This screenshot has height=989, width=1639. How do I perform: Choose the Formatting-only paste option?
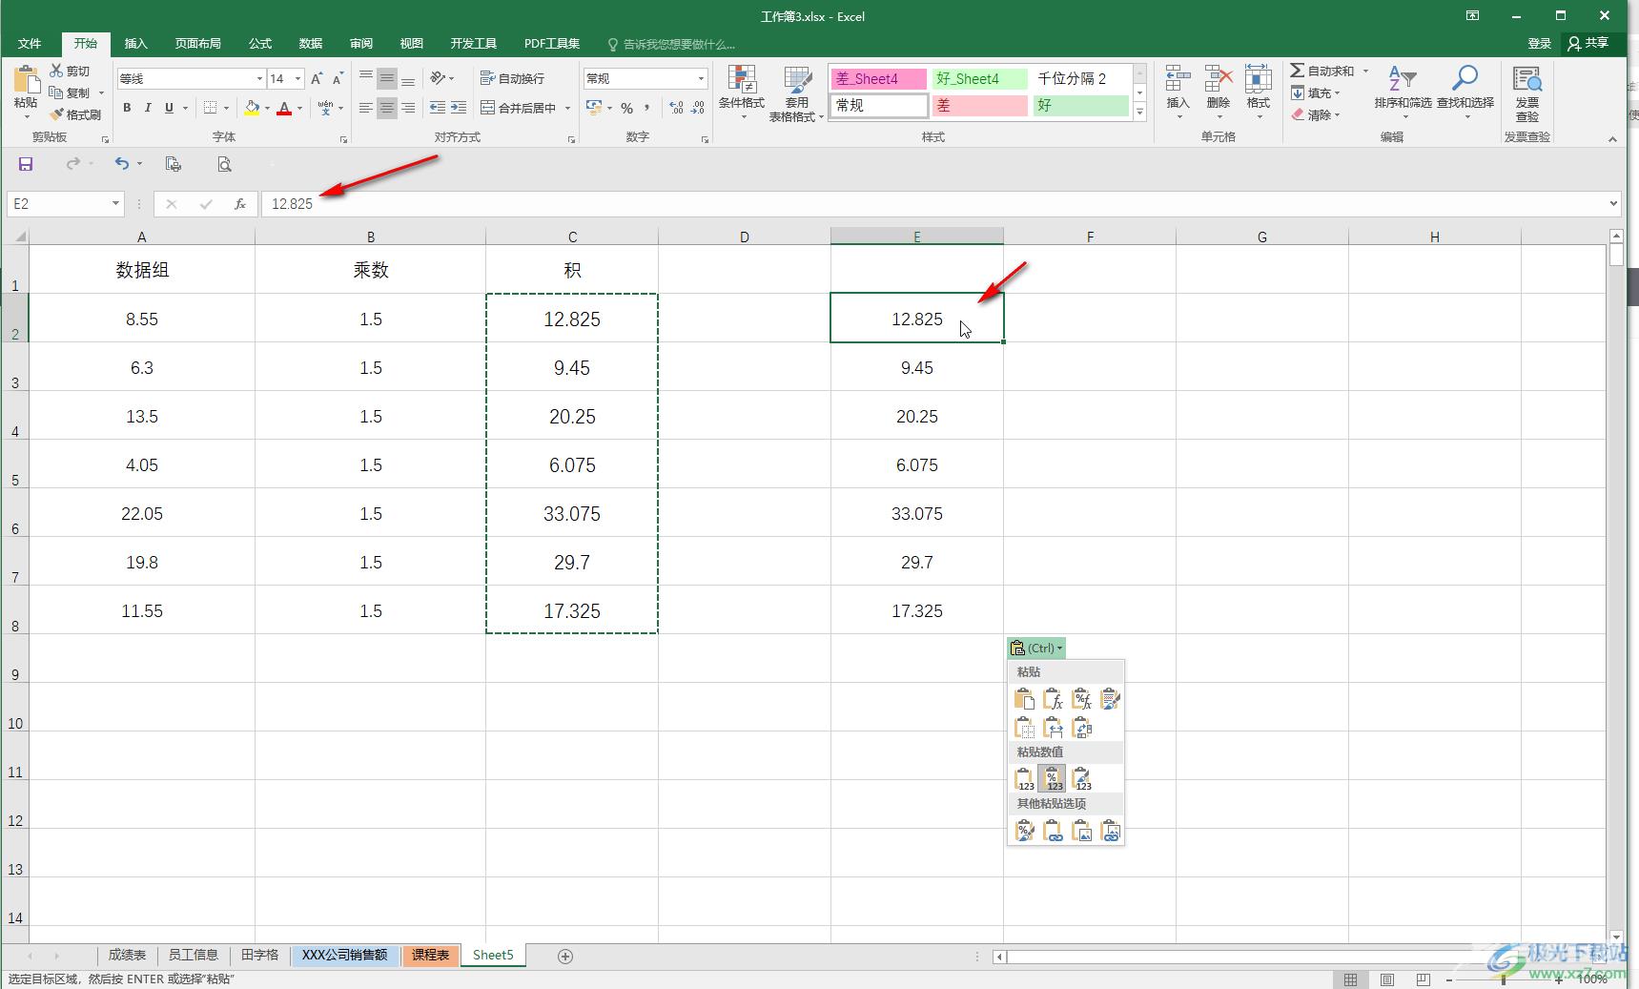coord(1025,832)
